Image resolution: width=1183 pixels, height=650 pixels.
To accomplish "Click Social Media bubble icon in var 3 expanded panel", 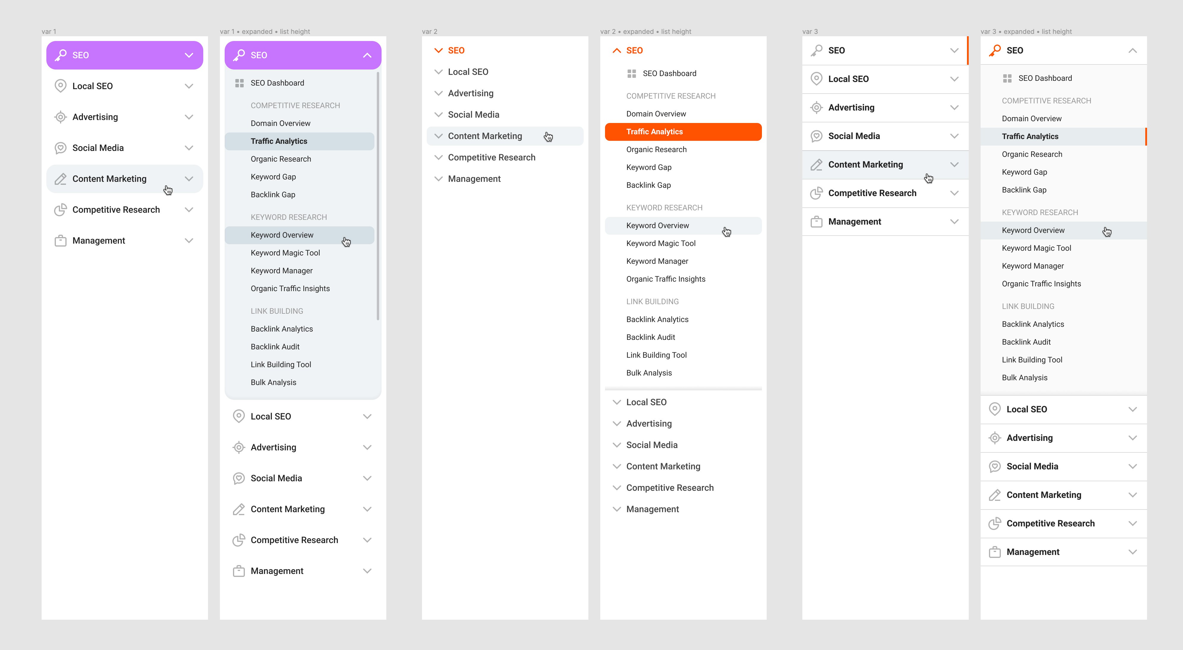I will [995, 466].
